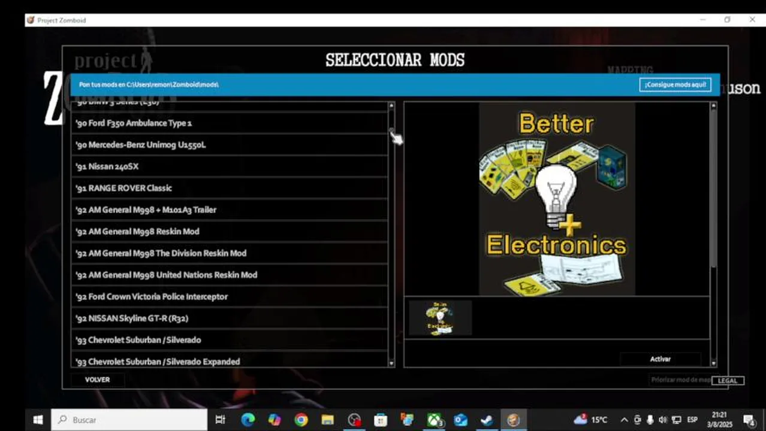The width and height of the screenshot is (766, 431).
Task: Open the volume tray icon
Action: coord(663,420)
